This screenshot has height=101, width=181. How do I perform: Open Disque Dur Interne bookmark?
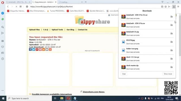coord(16,11)
